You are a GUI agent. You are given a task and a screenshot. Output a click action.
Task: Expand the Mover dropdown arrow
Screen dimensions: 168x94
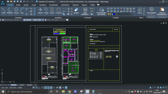point(40,15)
